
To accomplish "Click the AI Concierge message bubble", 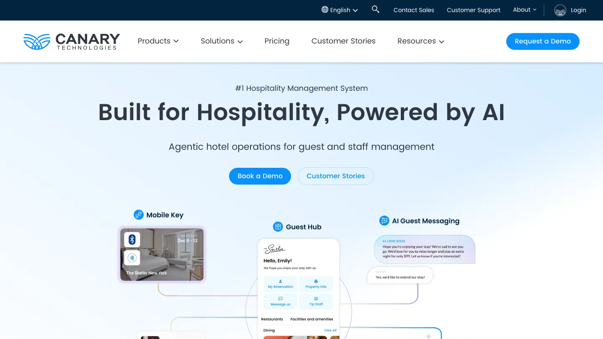I will 425,249.
